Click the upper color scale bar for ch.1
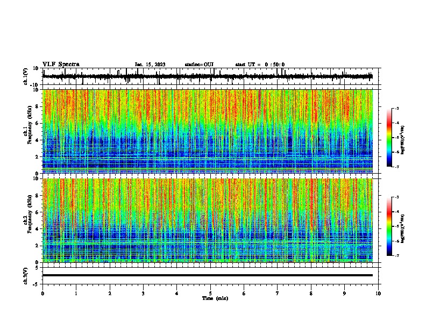 pyautogui.click(x=389, y=138)
